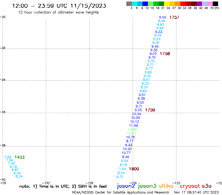222x195 pixels.
Task: Click the wave height value 9.46
Action: tap(126, 157)
